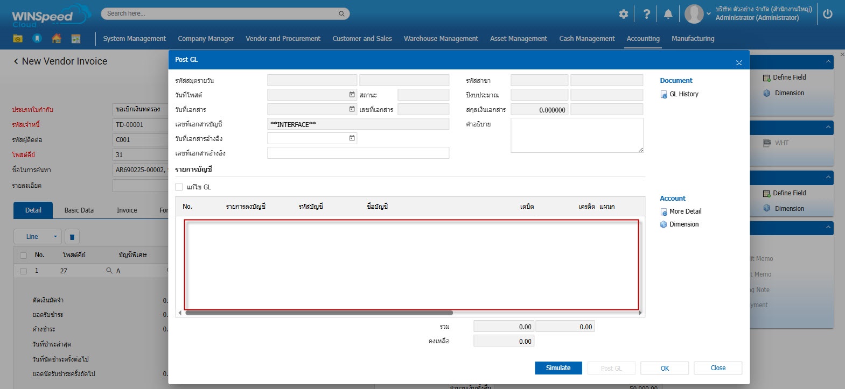The image size is (845, 389).
Task: Enable the แก้ไข GL checkbox
Action: [x=179, y=187]
